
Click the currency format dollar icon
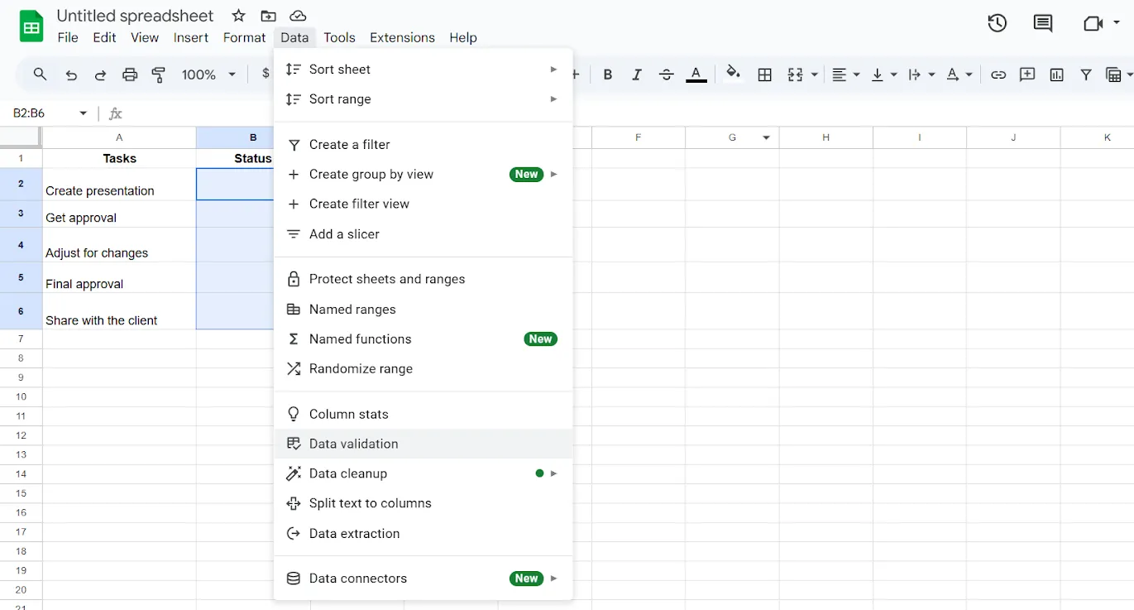[265, 74]
